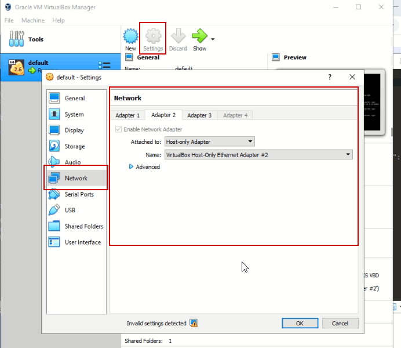Click the help question mark in dialog
Screen dimensions: 401x348
[x=330, y=77]
